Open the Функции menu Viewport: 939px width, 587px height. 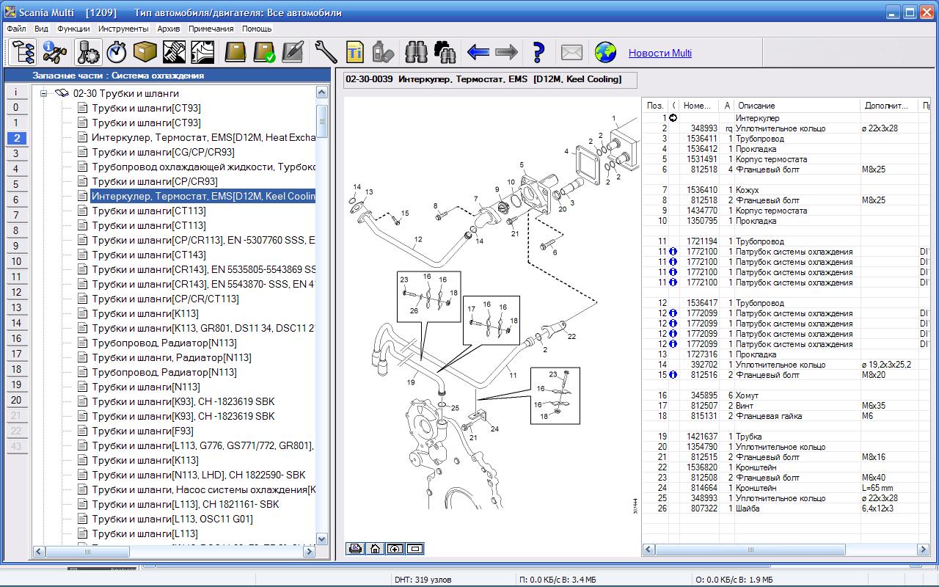point(73,29)
